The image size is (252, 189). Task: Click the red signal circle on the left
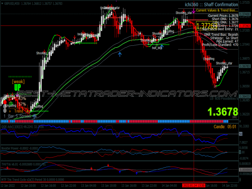(5, 102)
